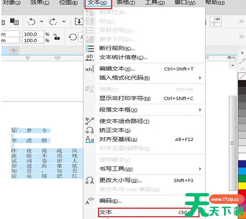246x219 pixels.
Task: Open the 表格(T) menu
Action: 126,2
